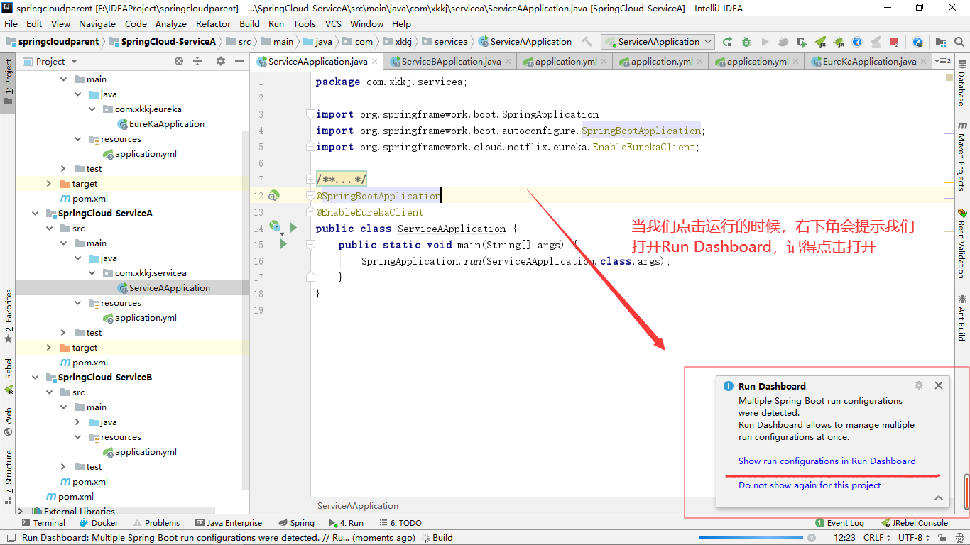Select EureKaApplication in project tree
The height and width of the screenshot is (545, 970).
pos(160,123)
